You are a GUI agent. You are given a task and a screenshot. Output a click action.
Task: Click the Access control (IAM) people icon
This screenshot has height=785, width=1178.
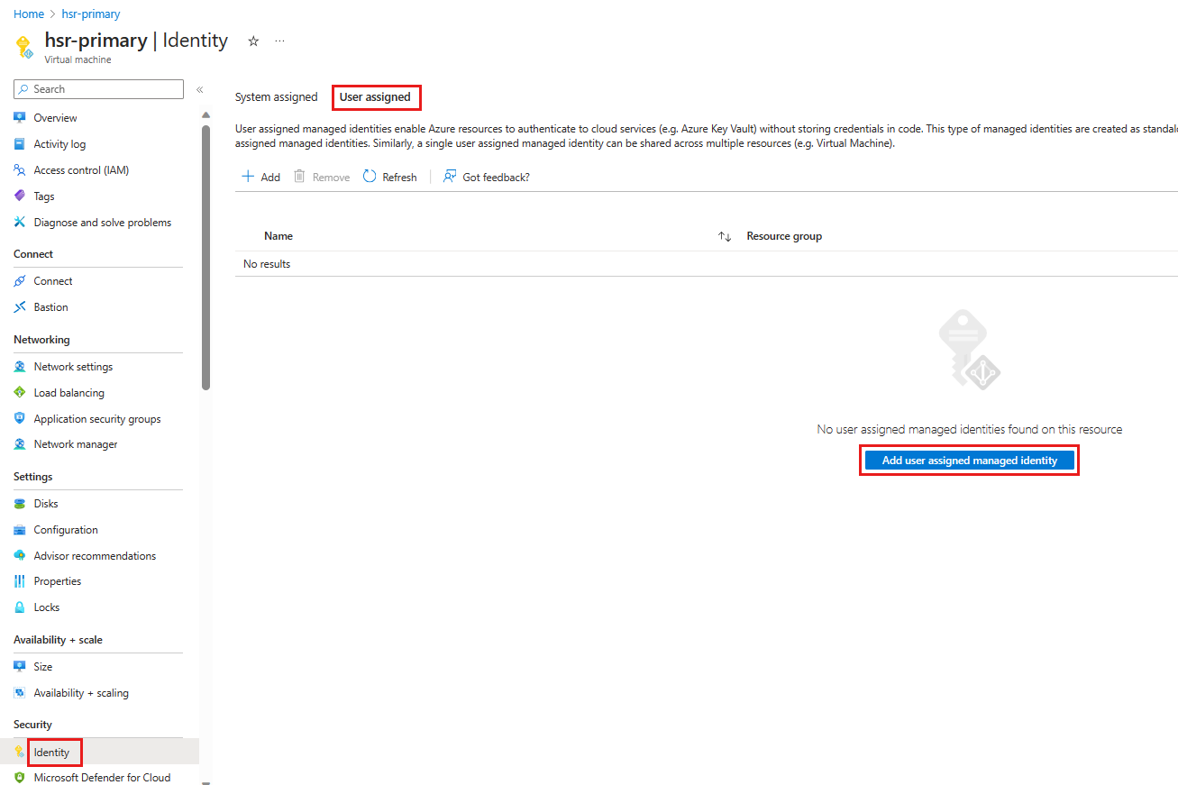[20, 170]
